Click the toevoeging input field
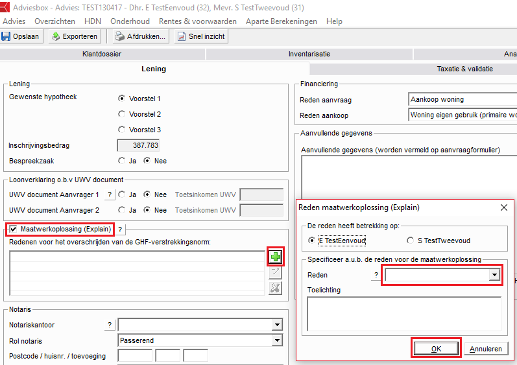 coord(195,356)
